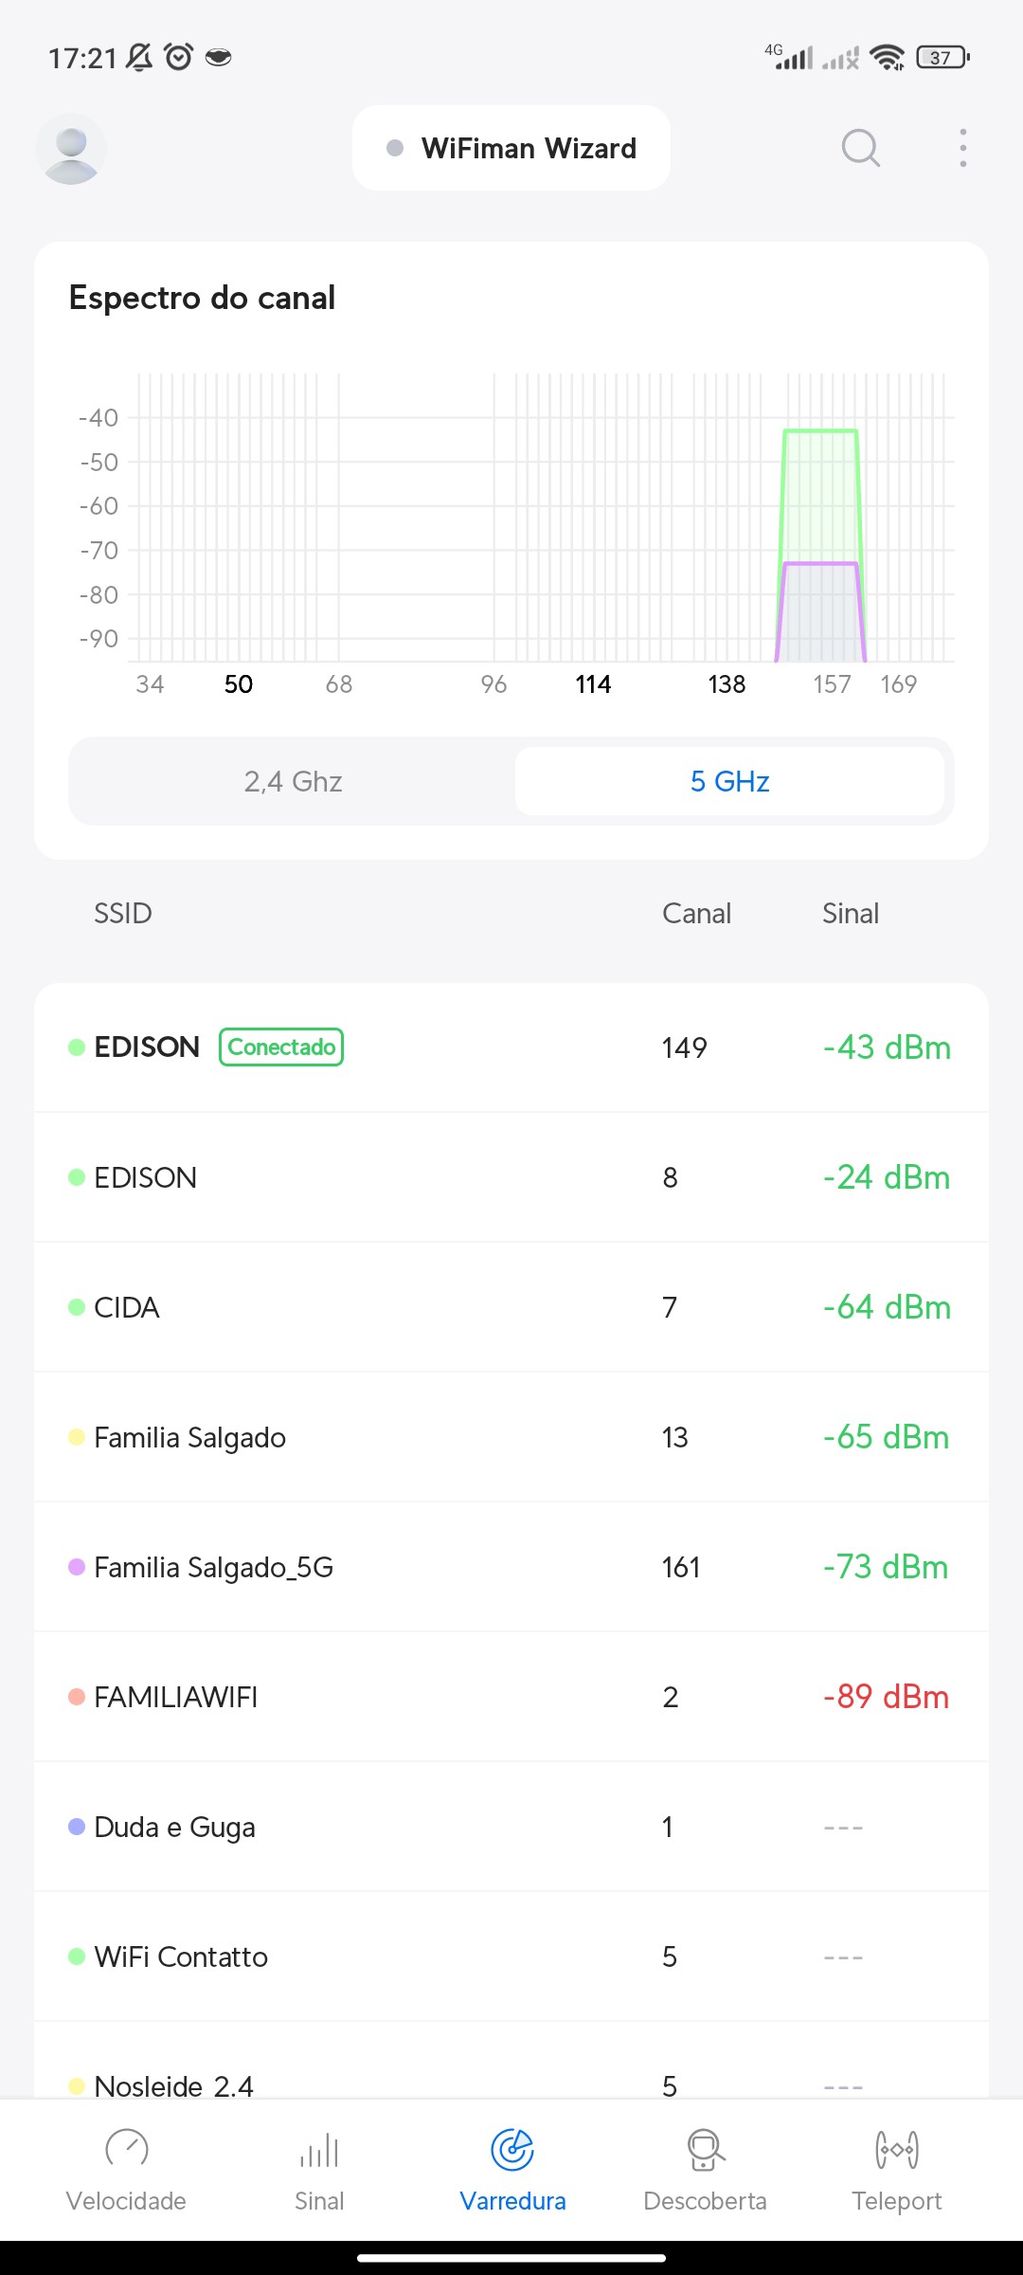Sort list by the Canal column header

tap(696, 914)
